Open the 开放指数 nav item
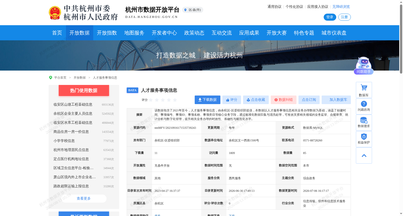The height and width of the screenshot is (216, 403). tap(107, 33)
